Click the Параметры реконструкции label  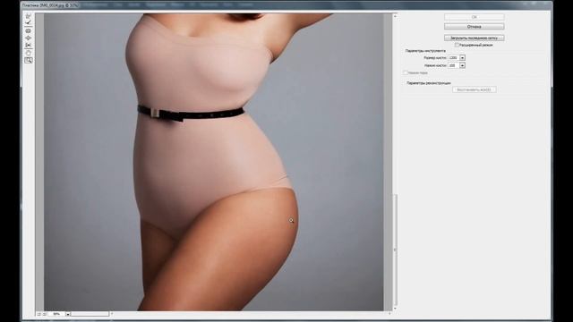[429, 83]
